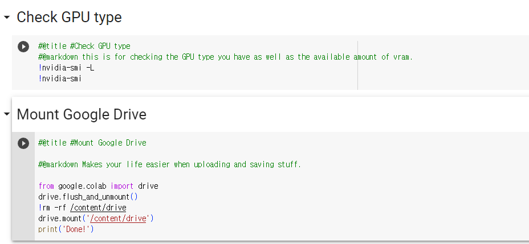This screenshot has height=244, width=529.
Task: Click the Mount Google Drive heading
Action: [82, 114]
